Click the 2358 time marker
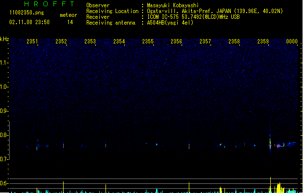303x193 pixels. [234, 41]
